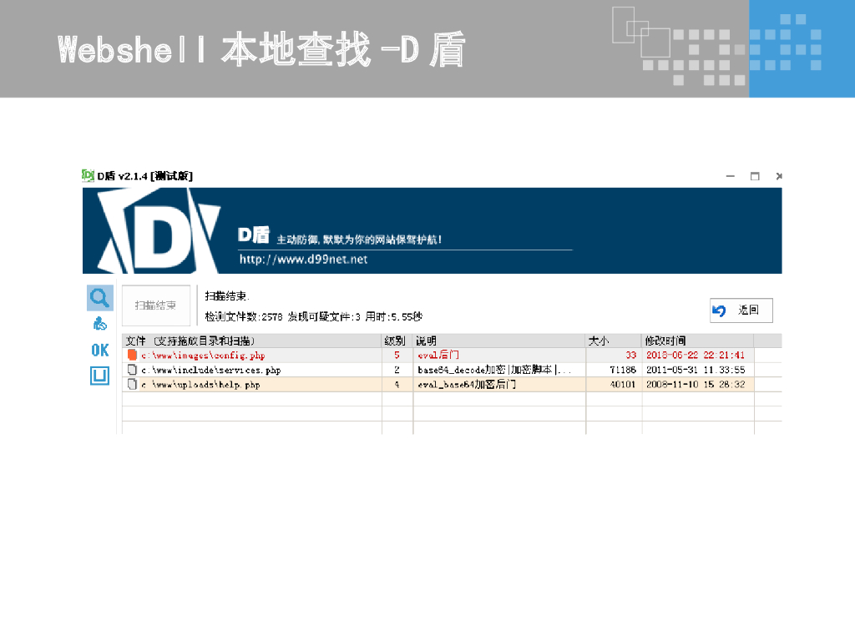This screenshot has height=641, width=855.
Task: Open the http://www.d99net.net link
Action: 303,260
